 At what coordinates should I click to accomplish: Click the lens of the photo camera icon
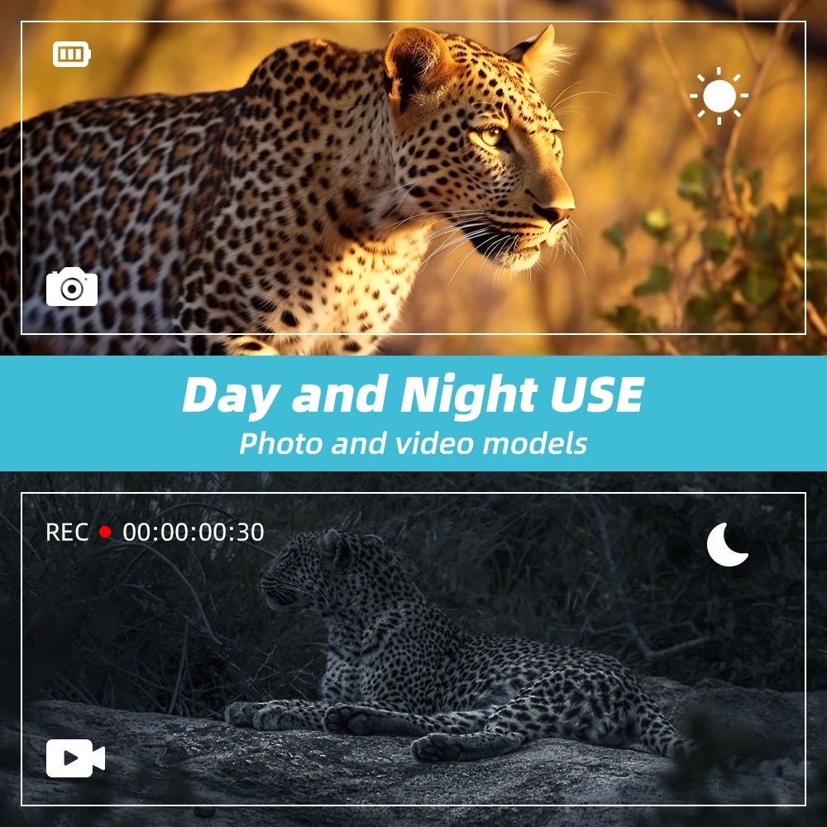[x=72, y=289]
